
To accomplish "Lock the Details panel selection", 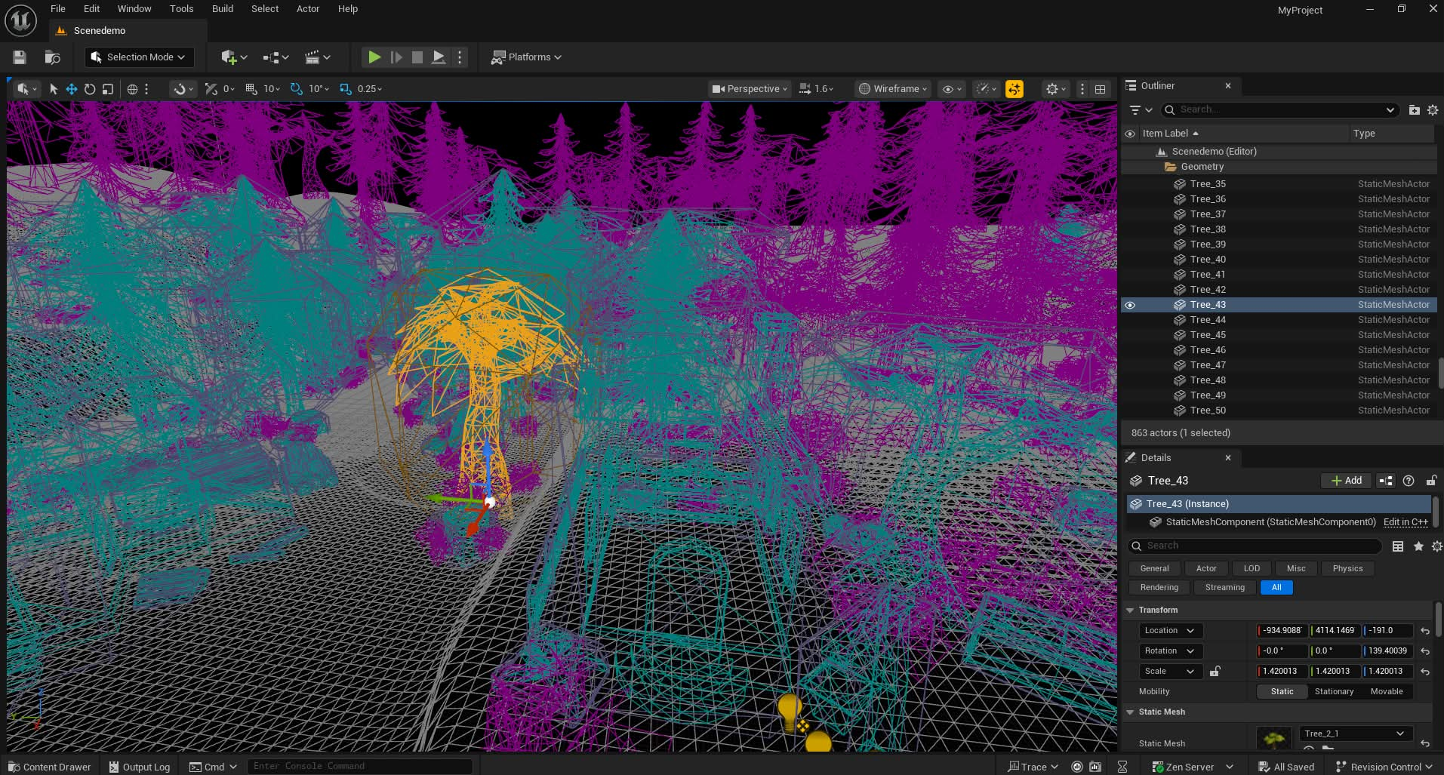I will [1431, 481].
